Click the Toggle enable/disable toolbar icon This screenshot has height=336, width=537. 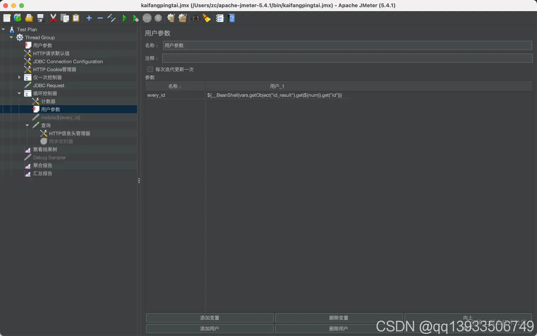click(x=112, y=18)
